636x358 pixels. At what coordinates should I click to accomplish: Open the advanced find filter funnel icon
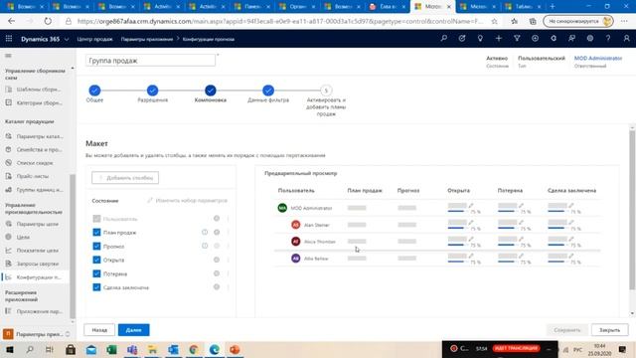(517, 38)
